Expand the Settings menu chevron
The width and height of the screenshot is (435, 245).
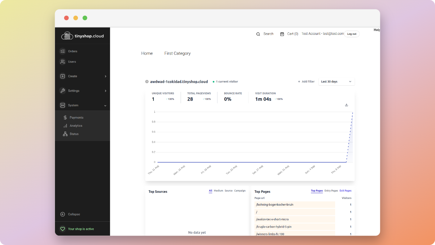[x=105, y=91]
